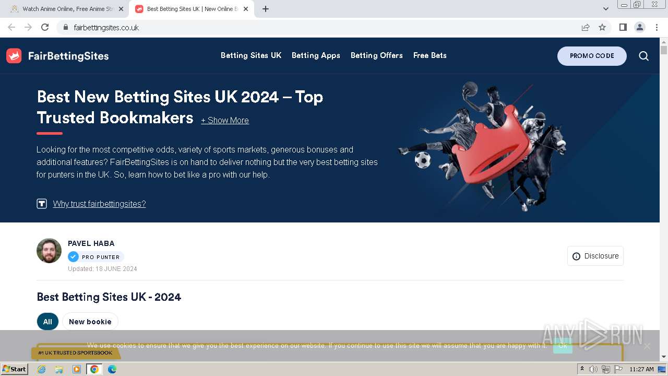668x376 pixels.
Task: Open the Disclosure button
Action: [x=595, y=256]
